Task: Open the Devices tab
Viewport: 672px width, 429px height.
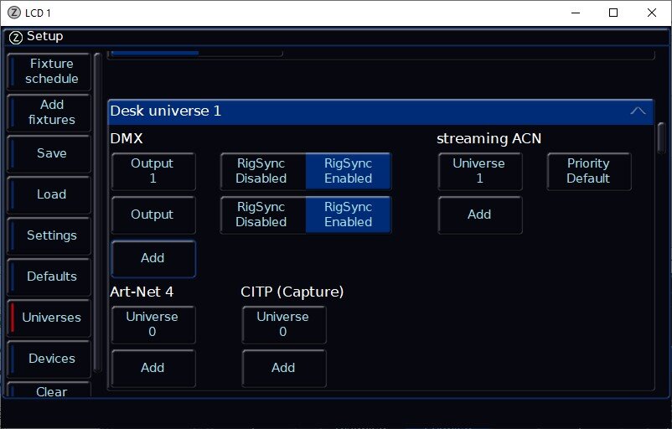Action: [51, 359]
